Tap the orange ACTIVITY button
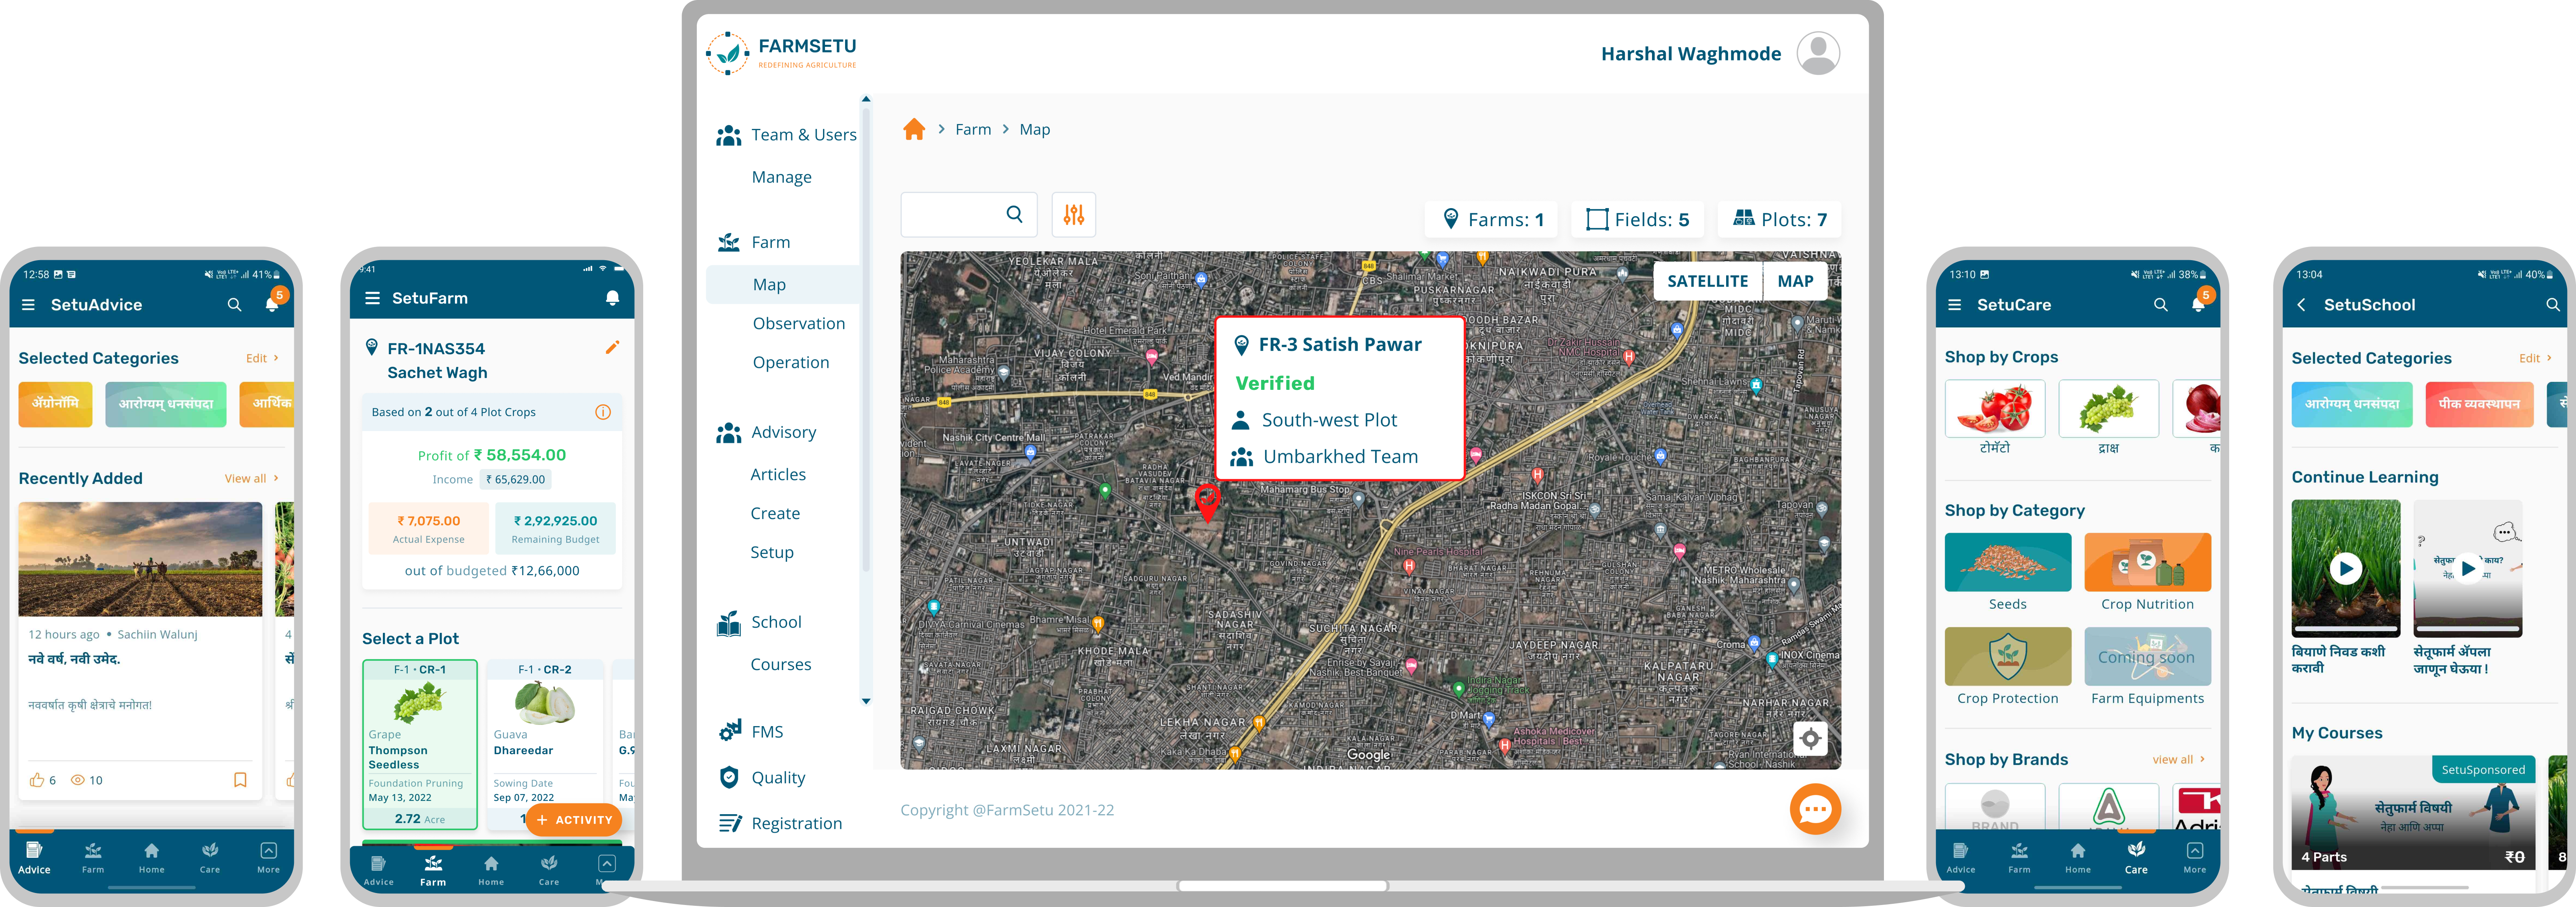 pos(574,820)
